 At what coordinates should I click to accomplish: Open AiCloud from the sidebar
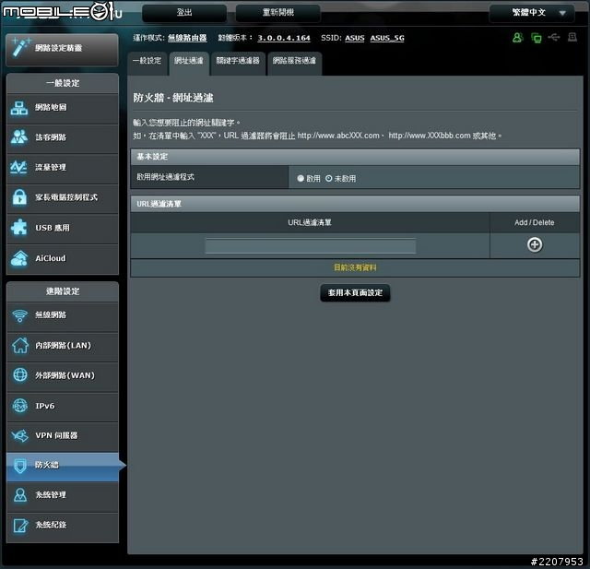coord(61,258)
